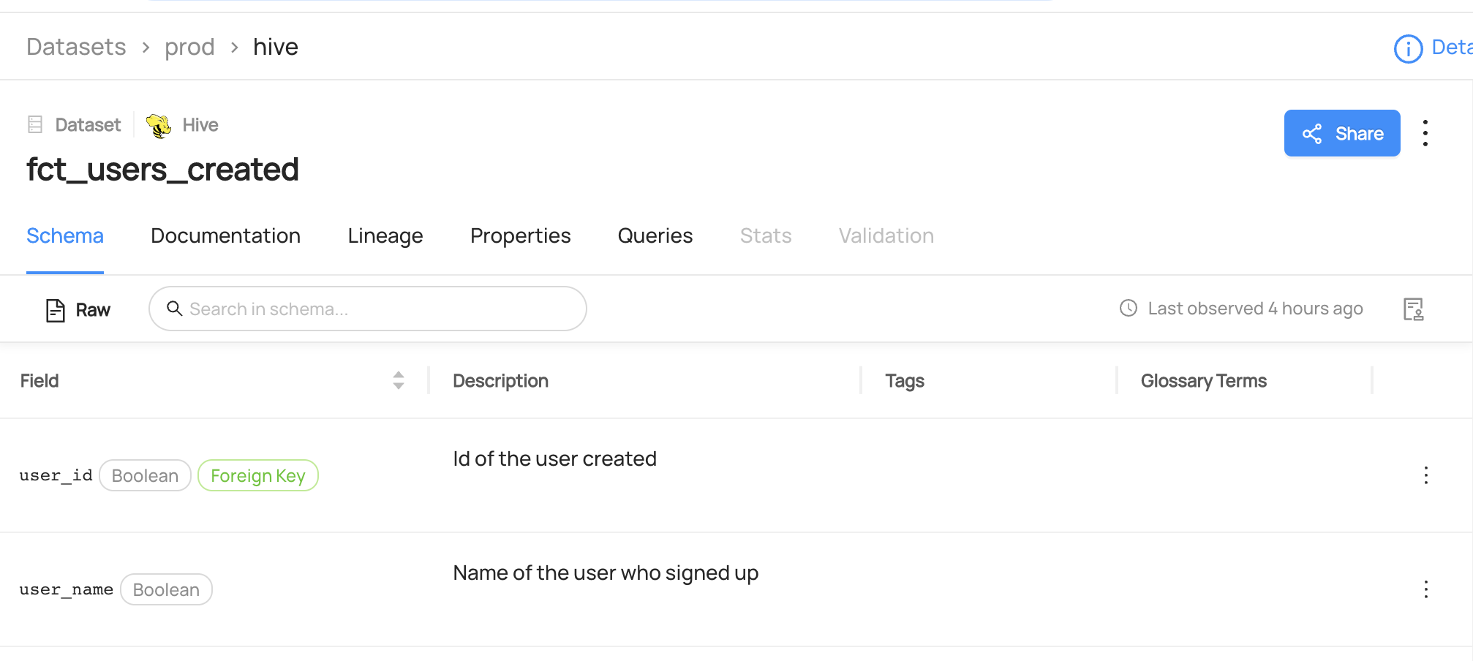Click the Details info icon
Image resolution: width=1473 pixels, height=661 pixels.
pyautogui.click(x=1408, y=49)
